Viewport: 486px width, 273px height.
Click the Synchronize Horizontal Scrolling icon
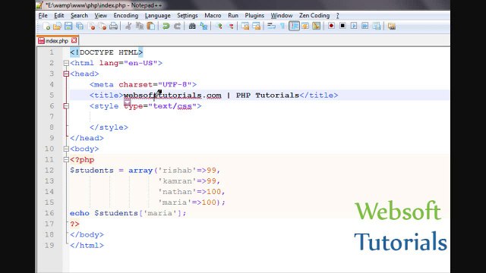click(x=257, y=27)
